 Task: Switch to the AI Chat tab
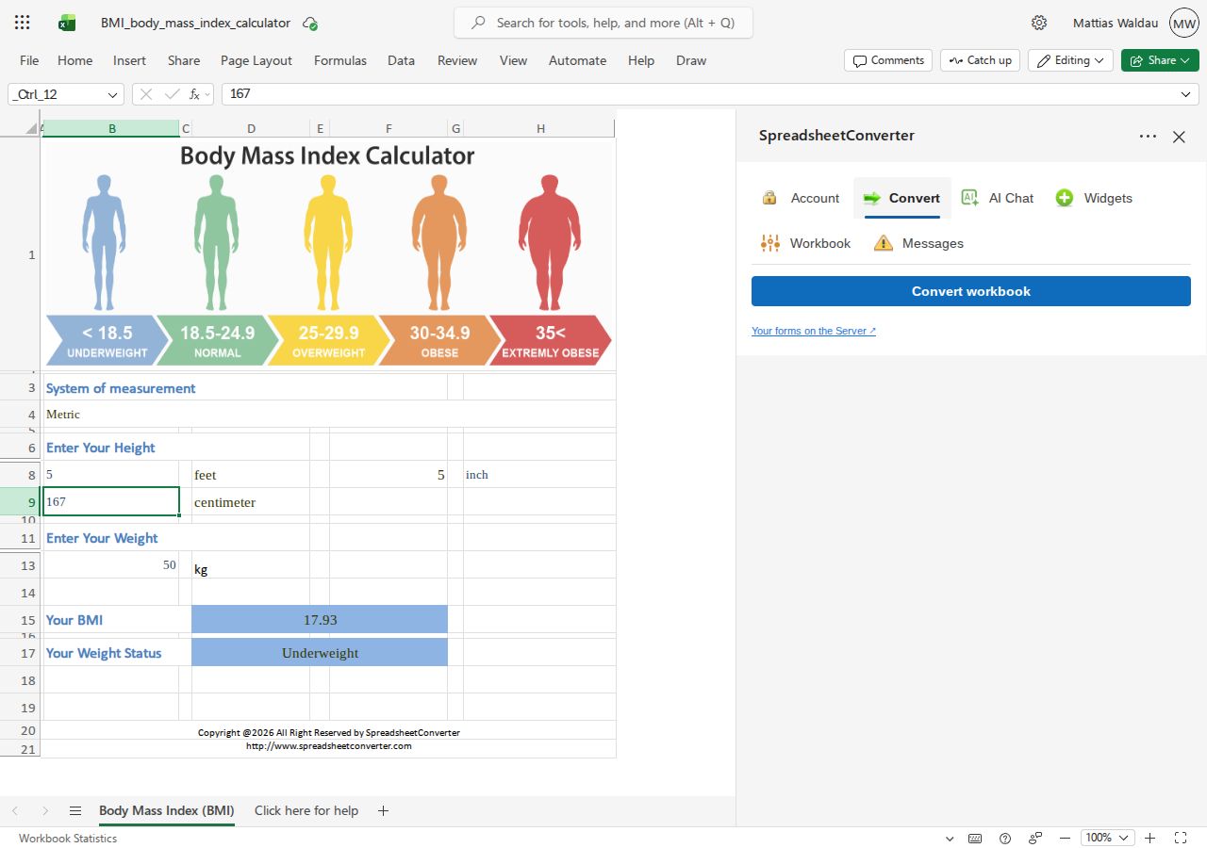(998, 198)
